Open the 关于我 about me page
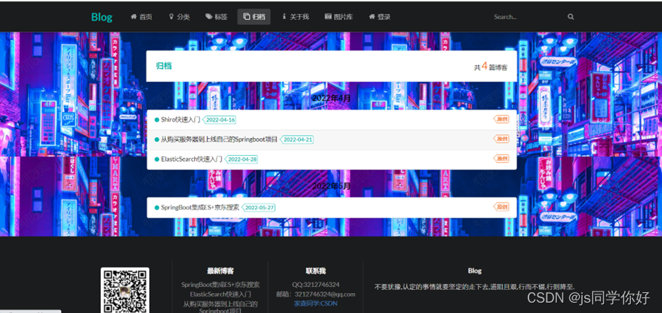662x313 pixels. point(296,17)
